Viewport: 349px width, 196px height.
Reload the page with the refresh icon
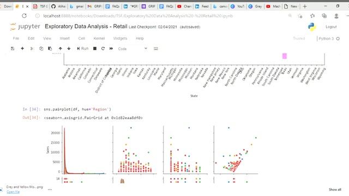[x=24, y=16]
